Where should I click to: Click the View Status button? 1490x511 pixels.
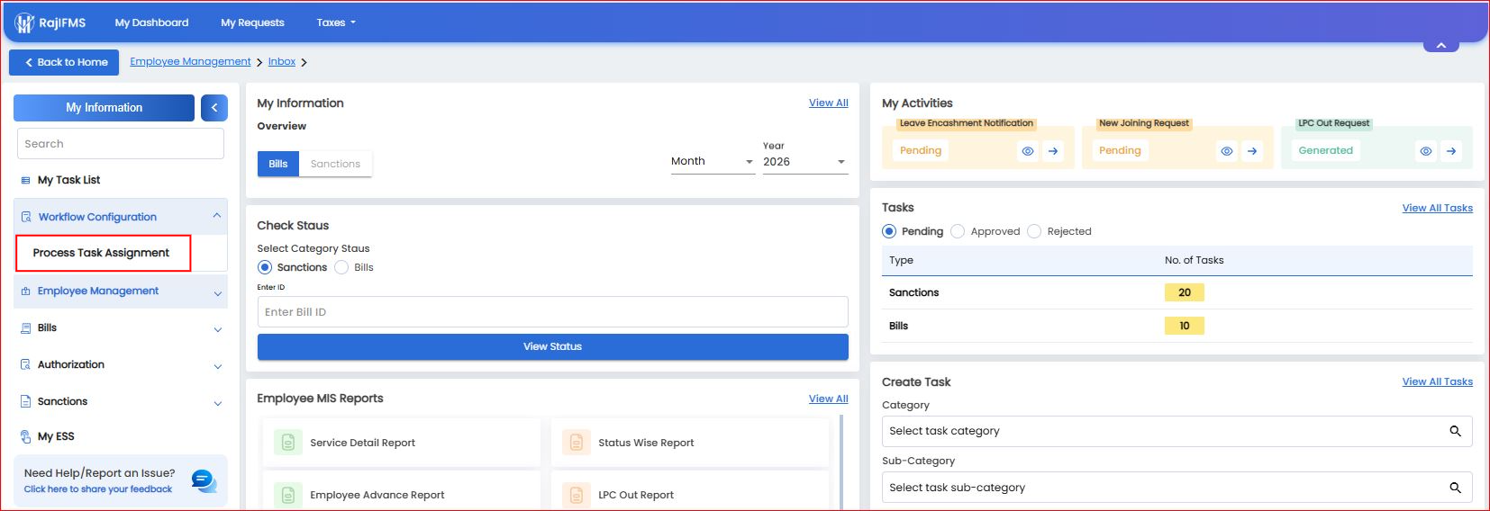[x=553, y=347]
